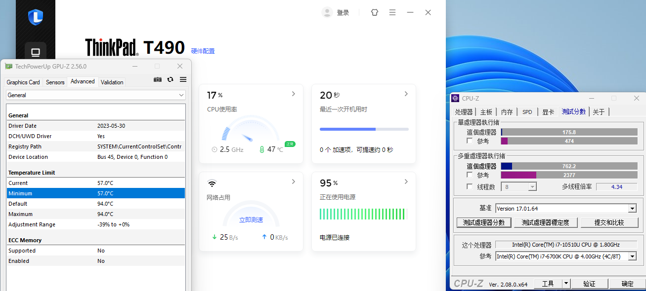Click 立即测速 speed test link

251,219
